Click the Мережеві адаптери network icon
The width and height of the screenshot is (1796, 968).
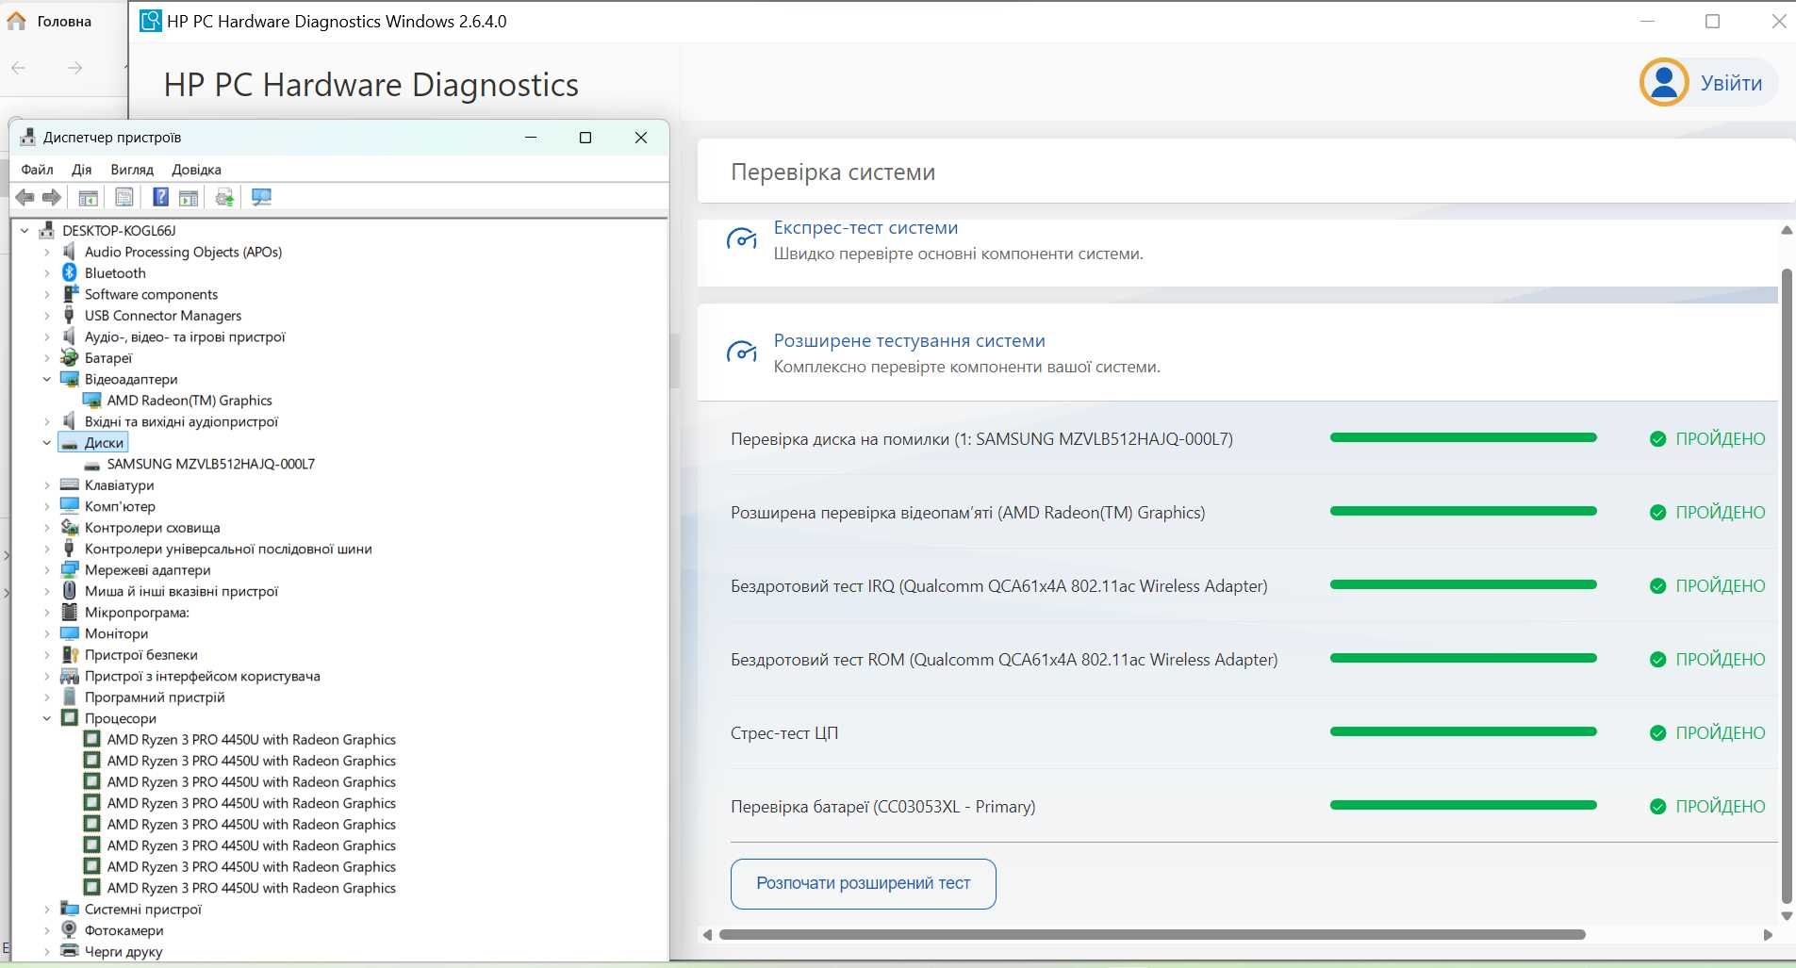tap(69, 569)
